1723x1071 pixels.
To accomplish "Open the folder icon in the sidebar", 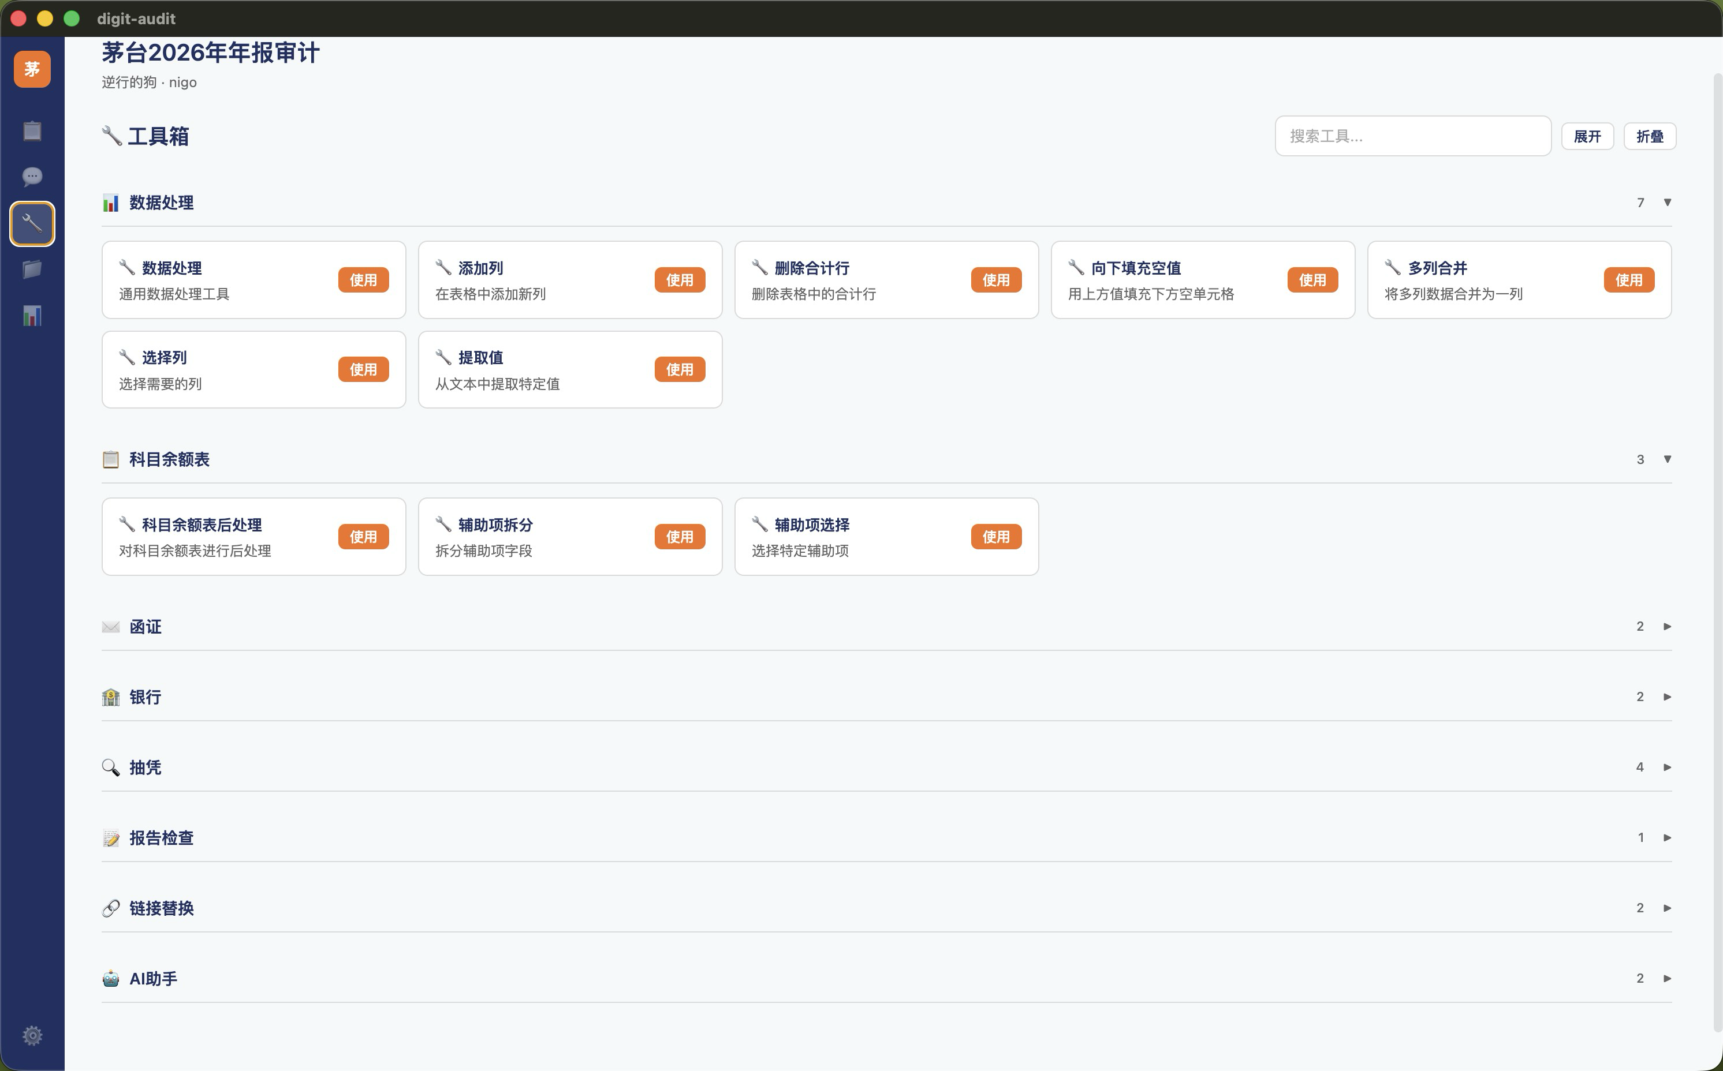I will point(32,269).
